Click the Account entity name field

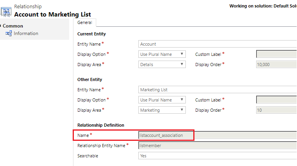click(218, 44)
